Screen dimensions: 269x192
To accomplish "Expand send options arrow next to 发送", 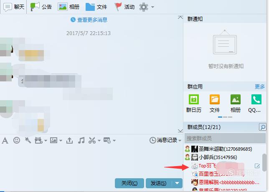I will [177, 183].
